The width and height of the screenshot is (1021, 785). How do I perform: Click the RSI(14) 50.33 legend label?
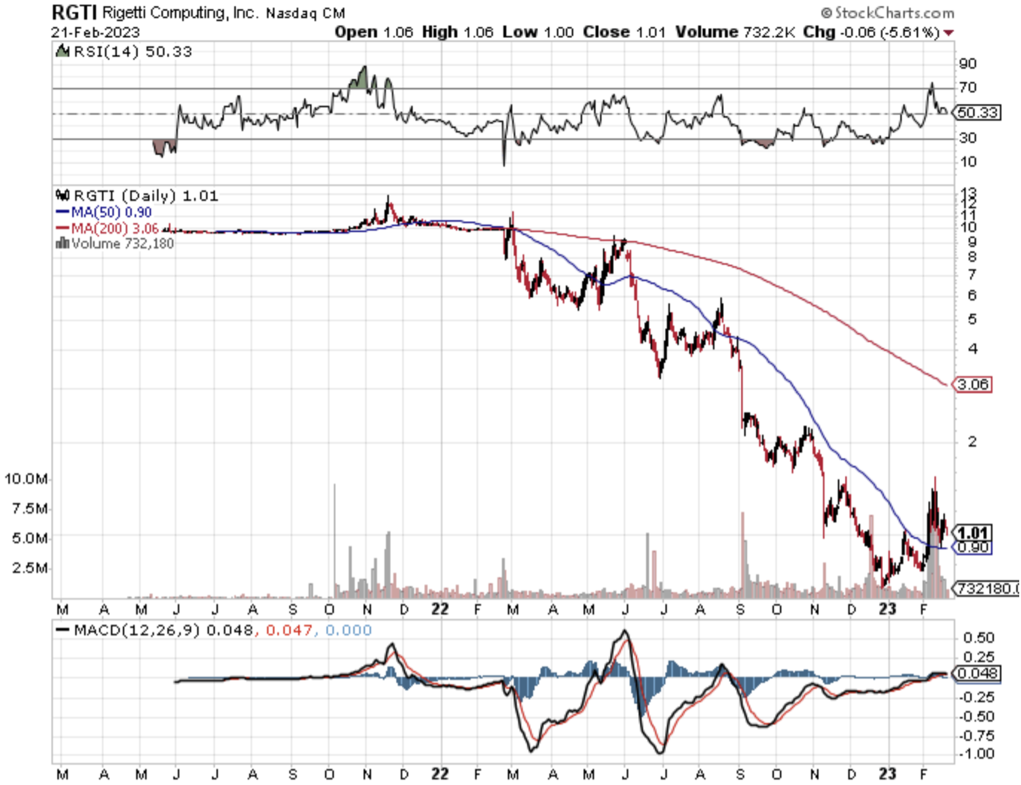(x=133, y=52)
